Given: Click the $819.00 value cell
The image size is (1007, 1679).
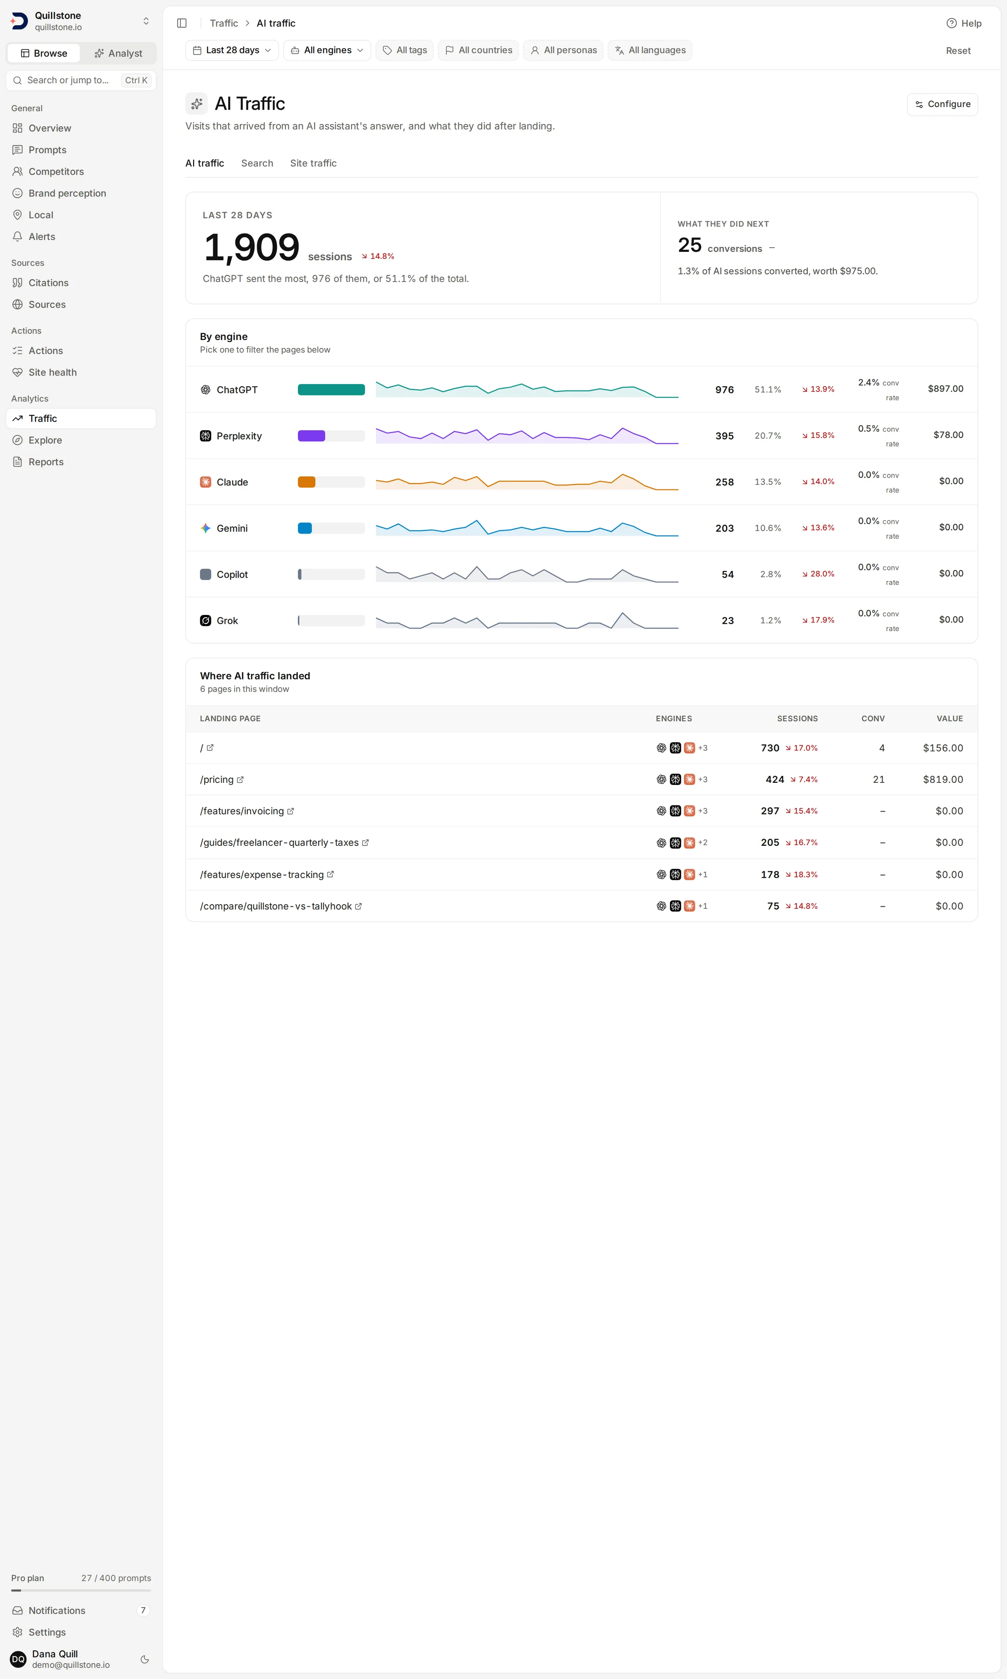Looking at the screenshot, I should click(x=942, y=780).
